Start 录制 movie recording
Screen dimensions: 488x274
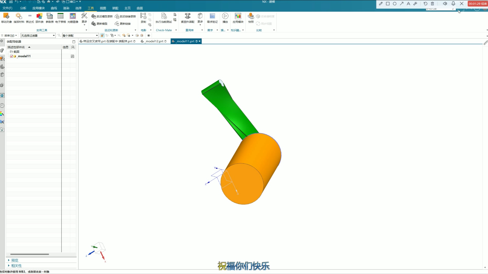point(143,18)
